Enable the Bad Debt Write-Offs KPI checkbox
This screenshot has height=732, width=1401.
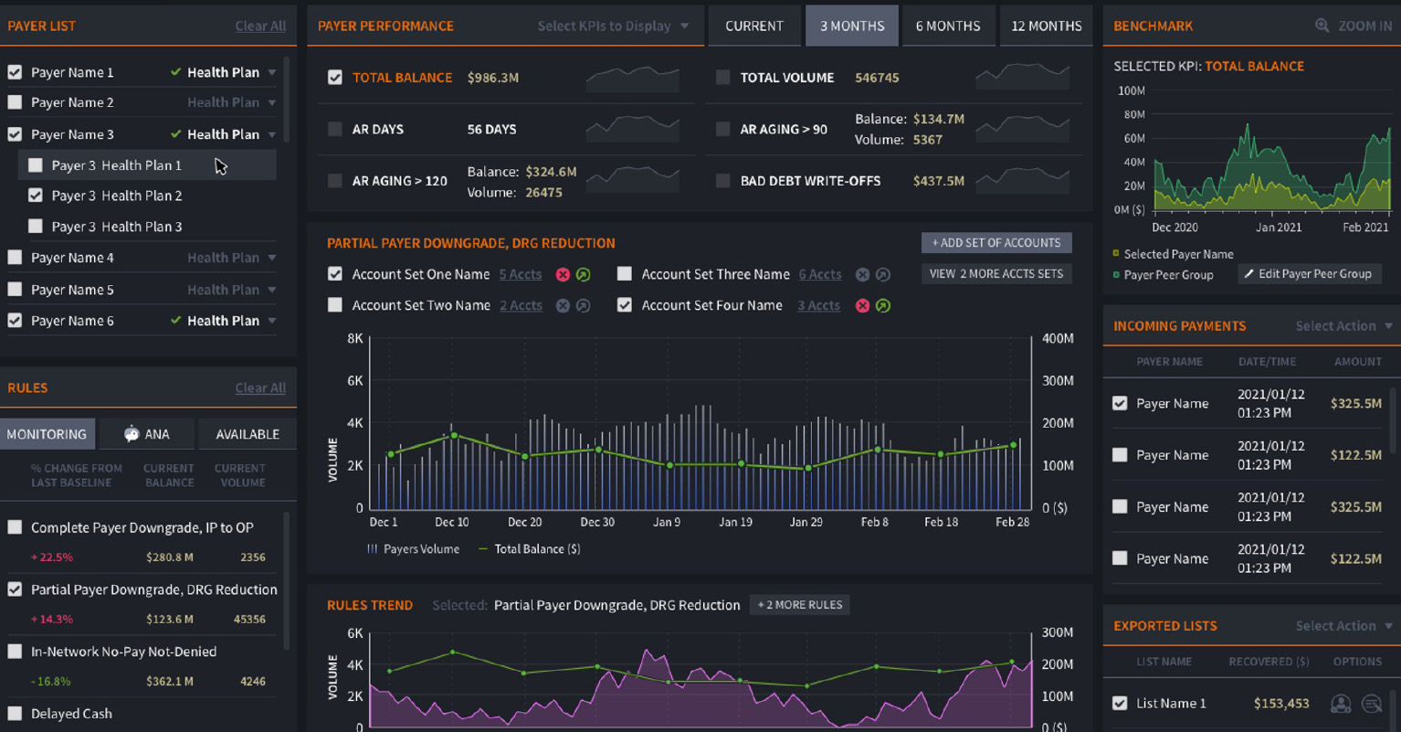(723, 180)
